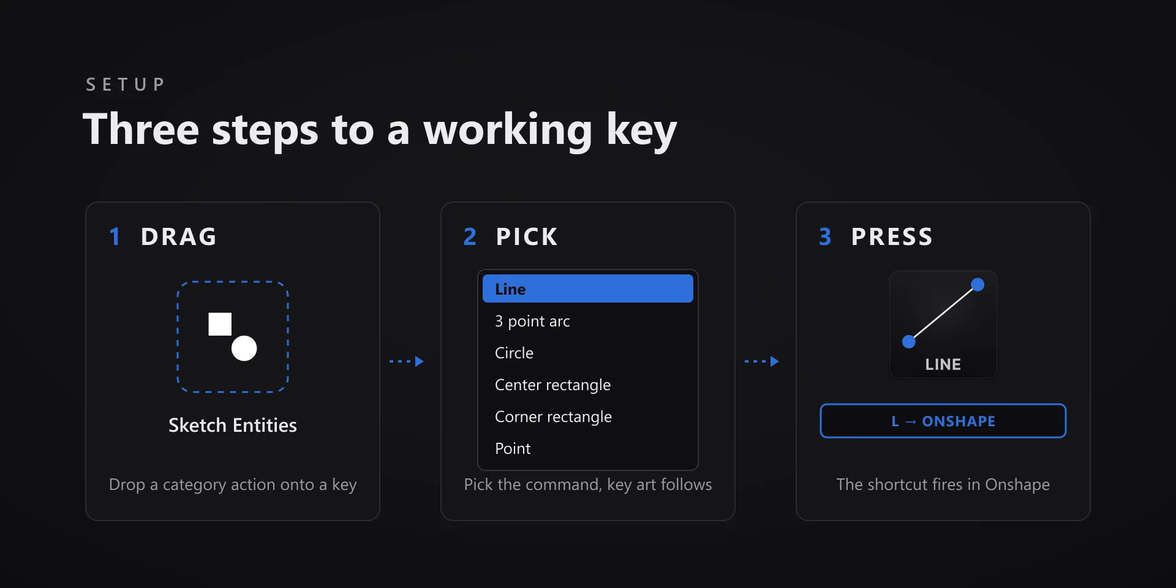This screenshot has height=588, width=1176.
Task: Select the highlighted Line command
Action: click(588, 288)
